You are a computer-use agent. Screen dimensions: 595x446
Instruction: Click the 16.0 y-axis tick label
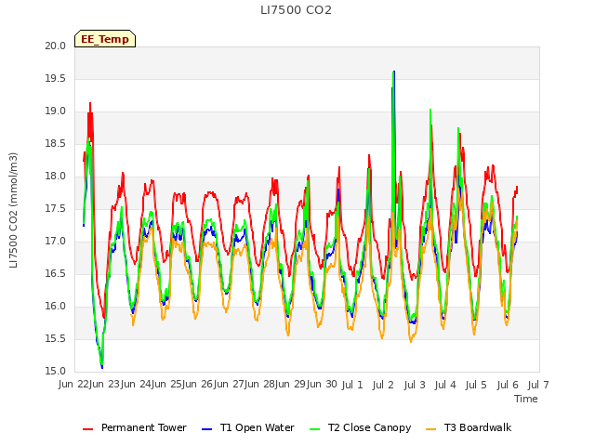pos(56,306)
